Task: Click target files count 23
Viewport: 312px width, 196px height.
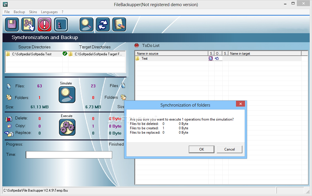Action: [x=93, y=86]
